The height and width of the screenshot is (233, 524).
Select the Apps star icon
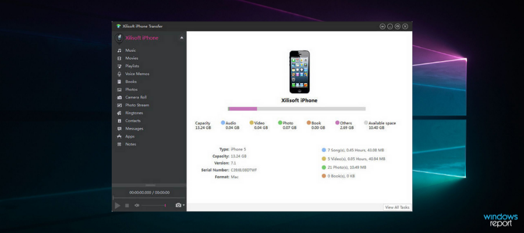point(119,136)
